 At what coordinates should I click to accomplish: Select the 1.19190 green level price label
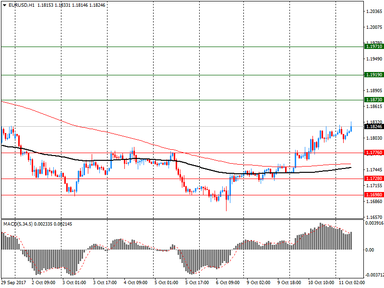(x=374, y=75)
